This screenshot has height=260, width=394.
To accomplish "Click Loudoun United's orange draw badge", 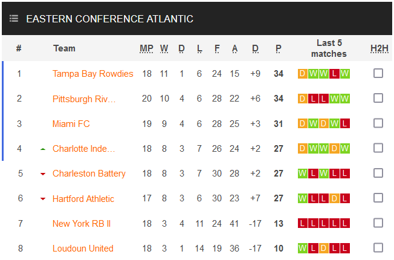I will point(324,248).
